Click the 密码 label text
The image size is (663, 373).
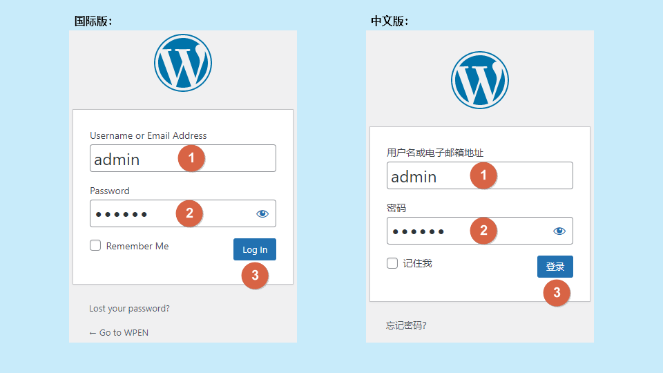click(x=396, y=208)
